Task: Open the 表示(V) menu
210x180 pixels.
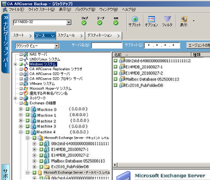Action: [65, 10]
